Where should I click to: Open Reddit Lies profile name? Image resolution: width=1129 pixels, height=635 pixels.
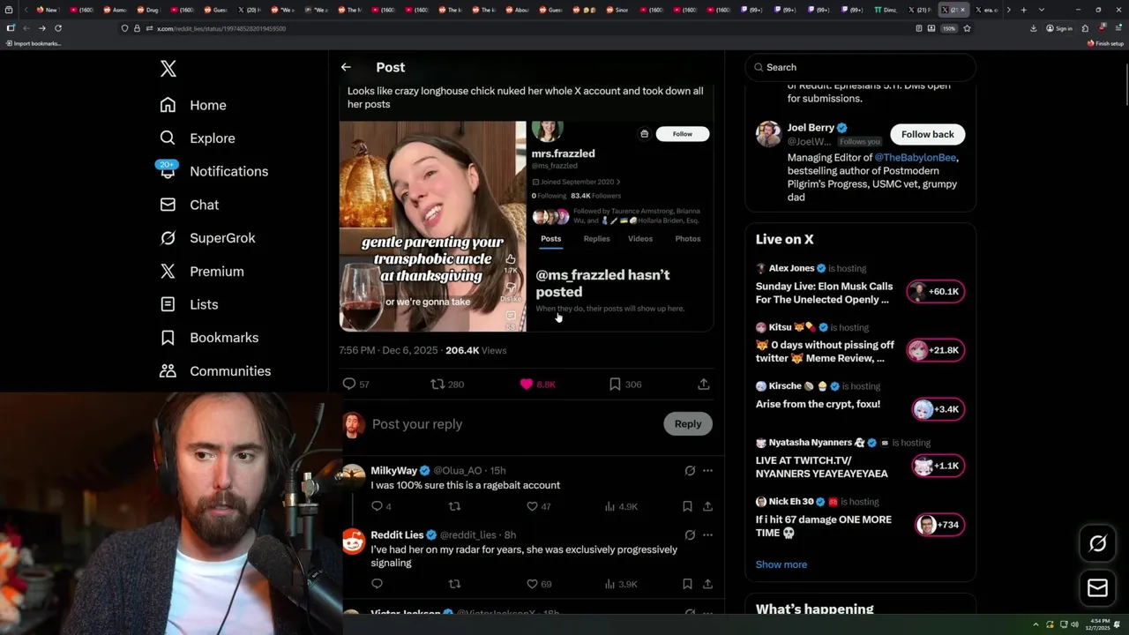pos(397,534)
